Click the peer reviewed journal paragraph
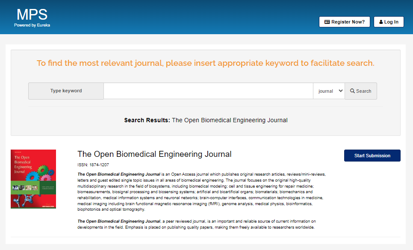Viewport: 413px width, 250px height. pos(197,224)
